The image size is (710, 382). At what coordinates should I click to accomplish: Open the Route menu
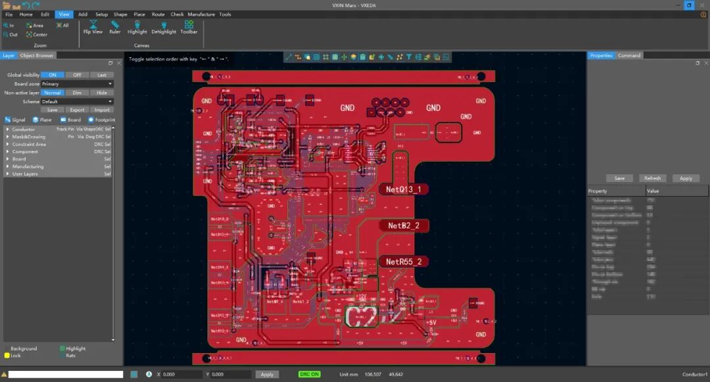pos(158,14)
